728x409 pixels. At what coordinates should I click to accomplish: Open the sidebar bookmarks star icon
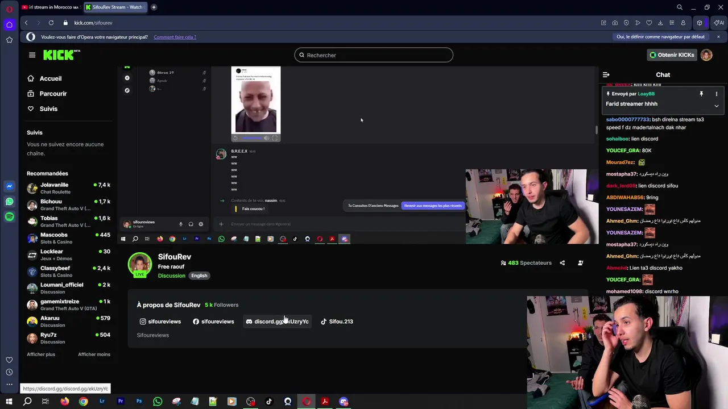pos(9,40)
